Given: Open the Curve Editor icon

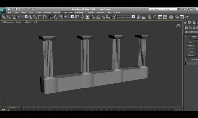Looking at the screenshot, I should (160, 17).
